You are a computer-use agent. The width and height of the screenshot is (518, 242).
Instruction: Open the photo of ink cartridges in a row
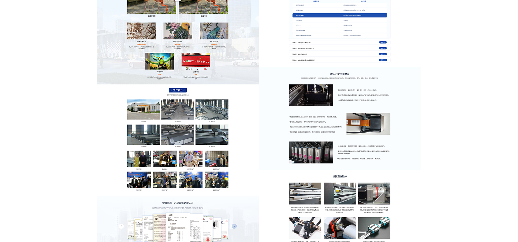(311, 152)
